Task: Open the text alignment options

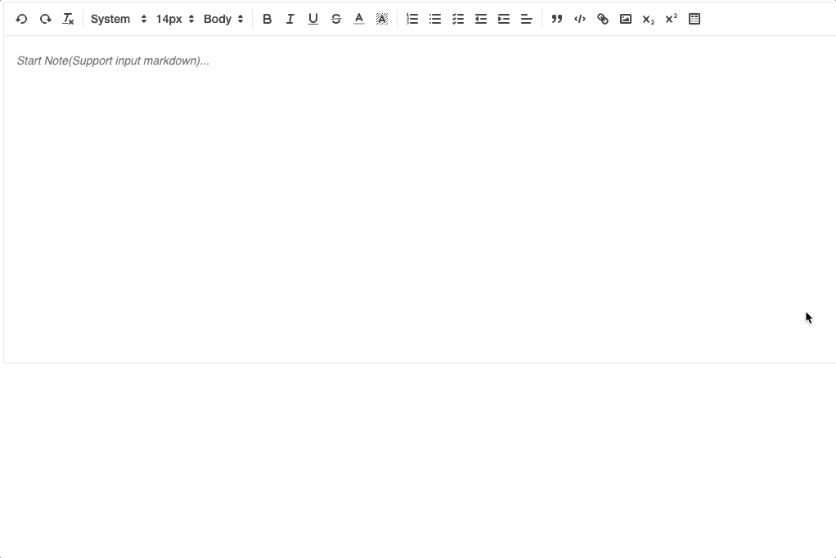Action: [527, 19]
